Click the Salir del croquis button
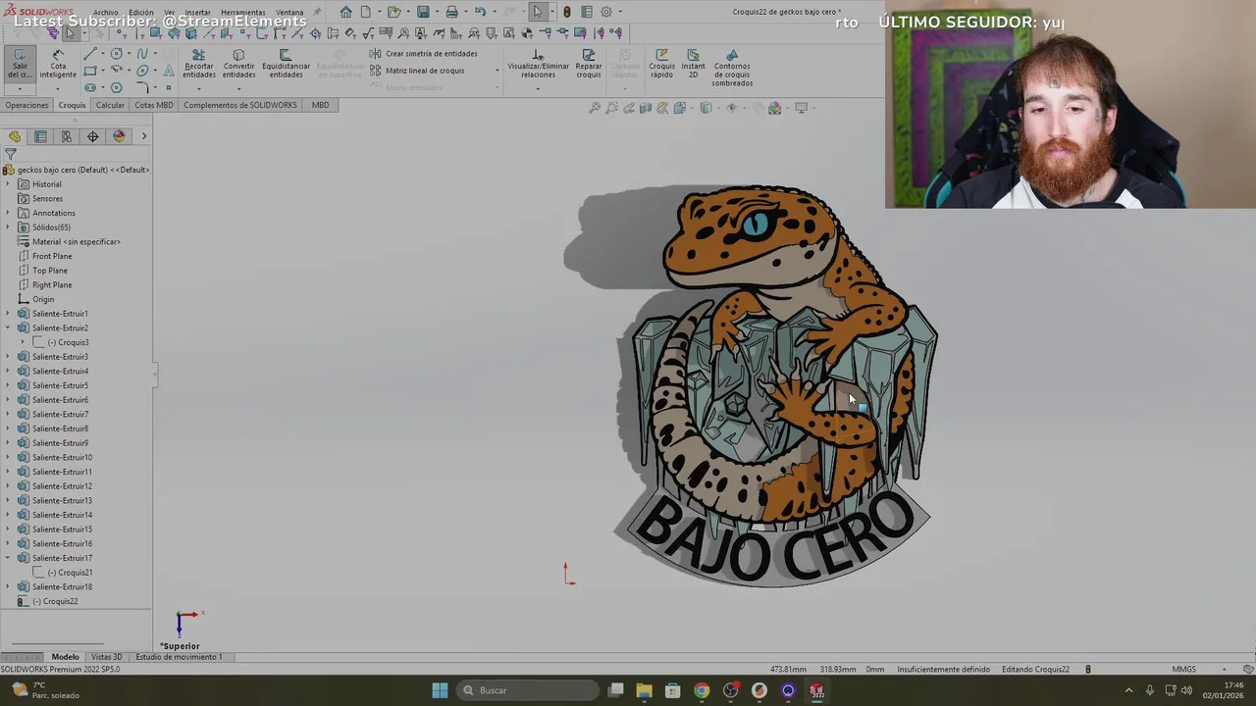The width and height of the screenshot is (1256, 706). pos(19,64)
